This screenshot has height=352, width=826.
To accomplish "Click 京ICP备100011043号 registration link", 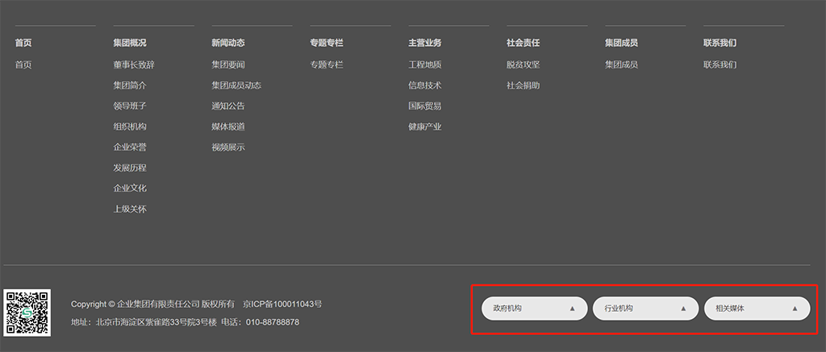I will point(282,304).
